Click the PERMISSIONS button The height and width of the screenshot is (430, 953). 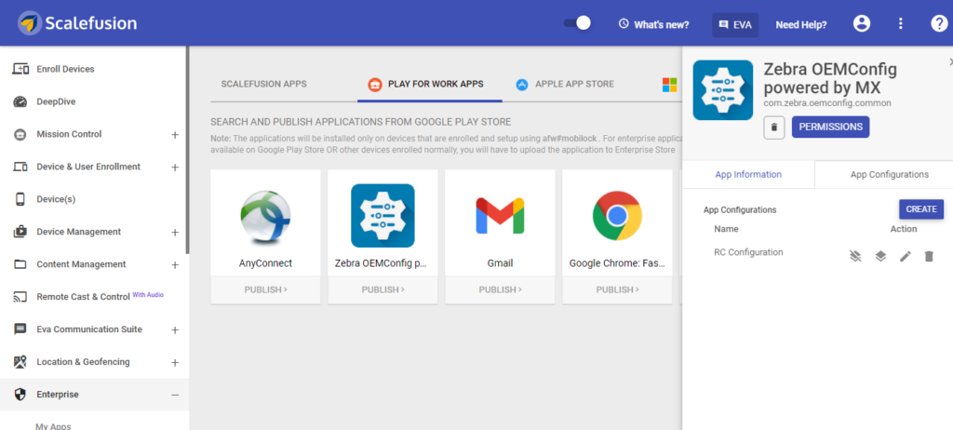point(830,127)
